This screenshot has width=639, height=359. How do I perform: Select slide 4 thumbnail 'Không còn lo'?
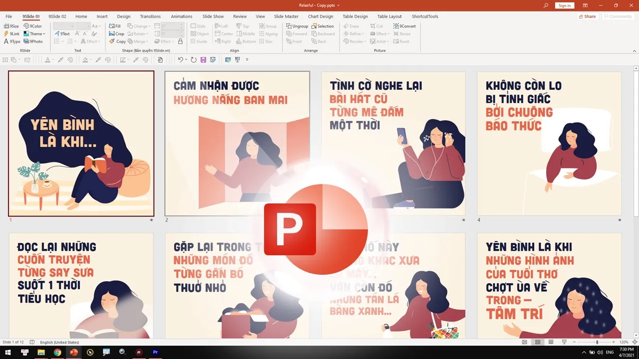click(x=549, y=143)
